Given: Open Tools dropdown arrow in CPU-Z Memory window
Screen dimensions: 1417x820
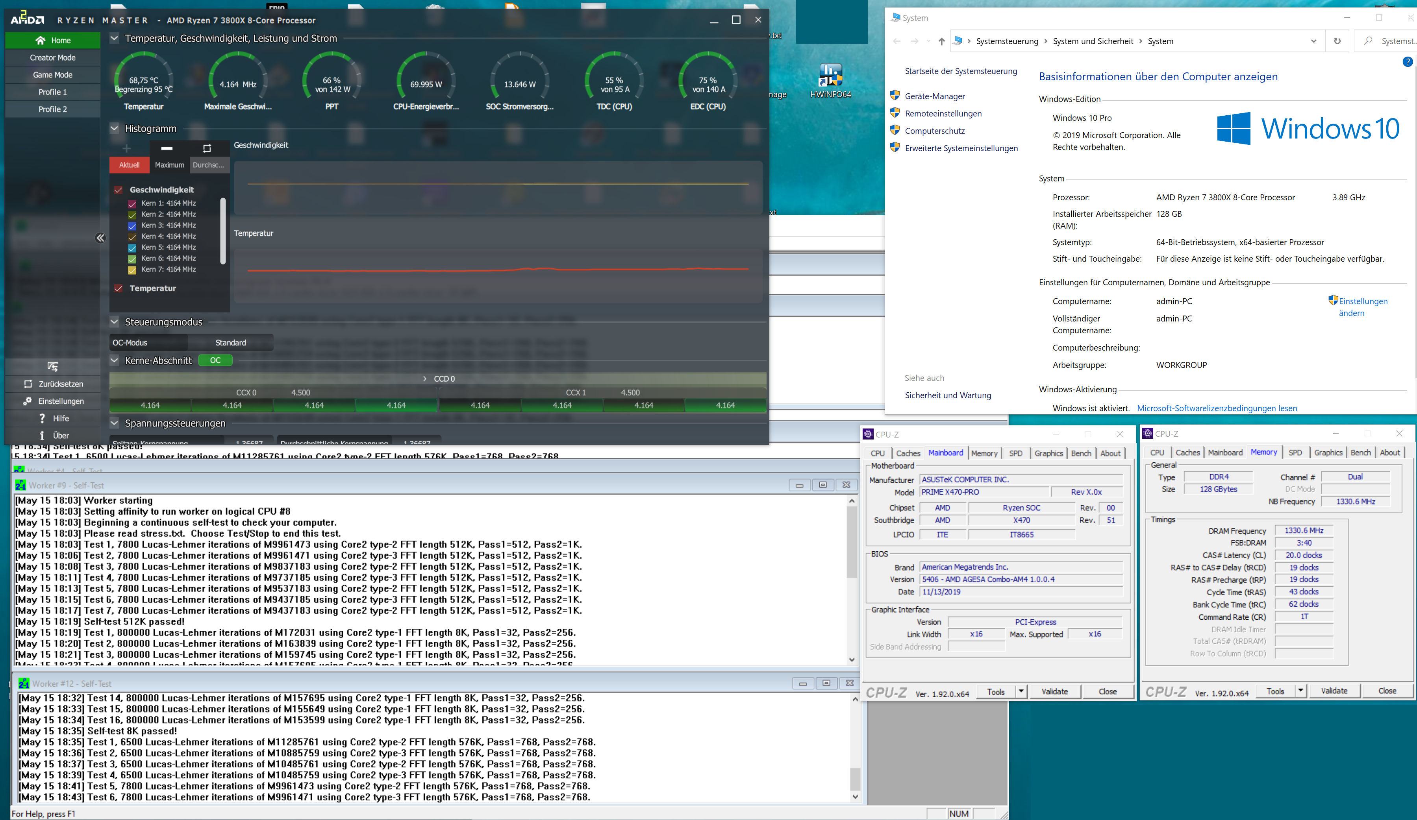Looking at the screenshot, I should (1300, 691).
